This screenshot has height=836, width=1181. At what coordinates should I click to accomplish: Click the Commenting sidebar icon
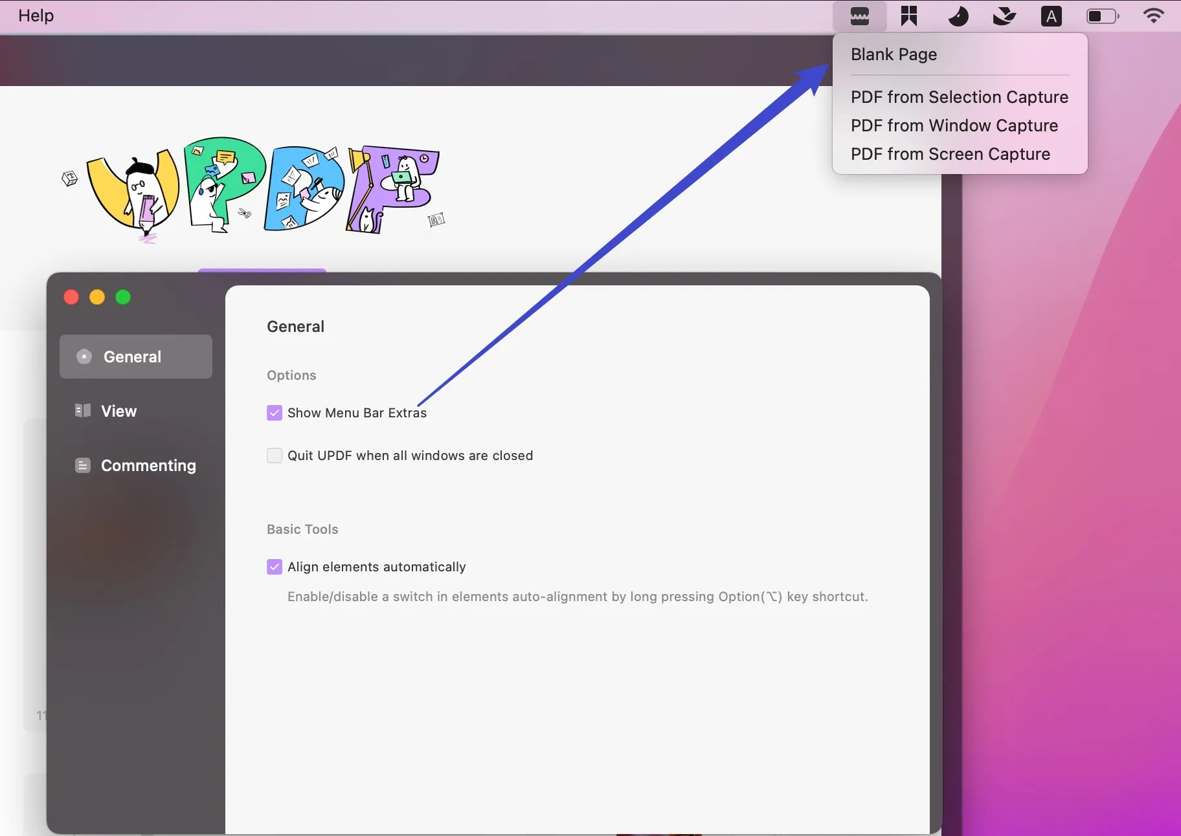click(x=83, y=465)
